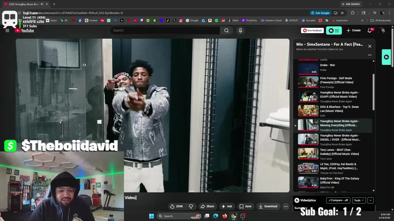Start voice search with the microphone icon

coord(240,30)
